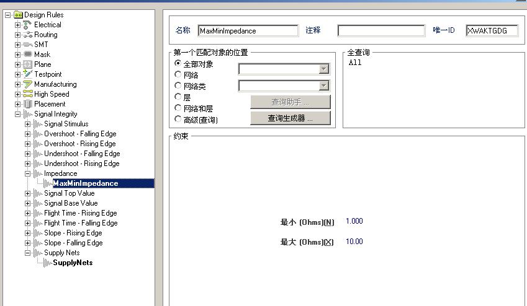Select Overshoot - Rising Edge tree row
The height and width of the screenshot is (306, 527).
[80, 144]
